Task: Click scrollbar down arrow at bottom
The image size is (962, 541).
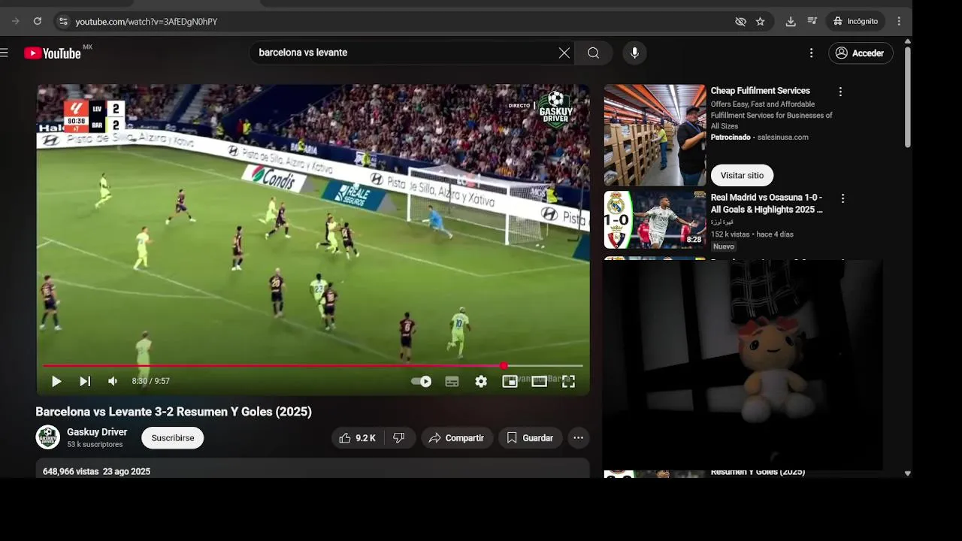Action: [908, 473]
